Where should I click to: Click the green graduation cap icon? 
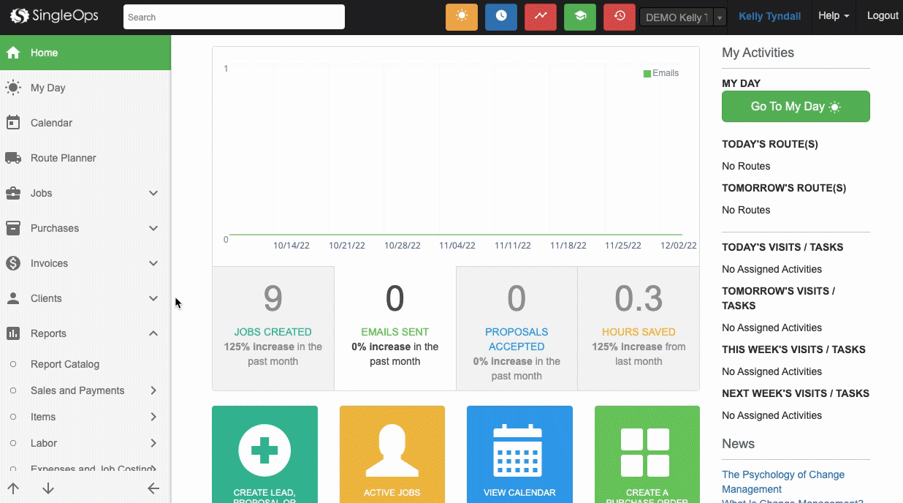coord(580,17)
